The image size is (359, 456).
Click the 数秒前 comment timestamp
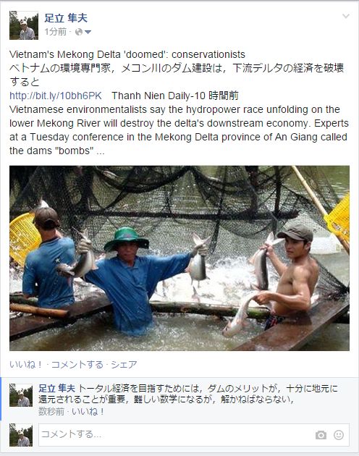coord(51,412)
